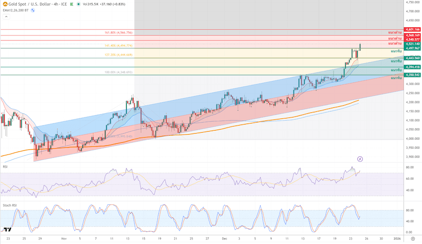
Task: Click the green 4,443.560 price label
Action: (x=412, y=58)
